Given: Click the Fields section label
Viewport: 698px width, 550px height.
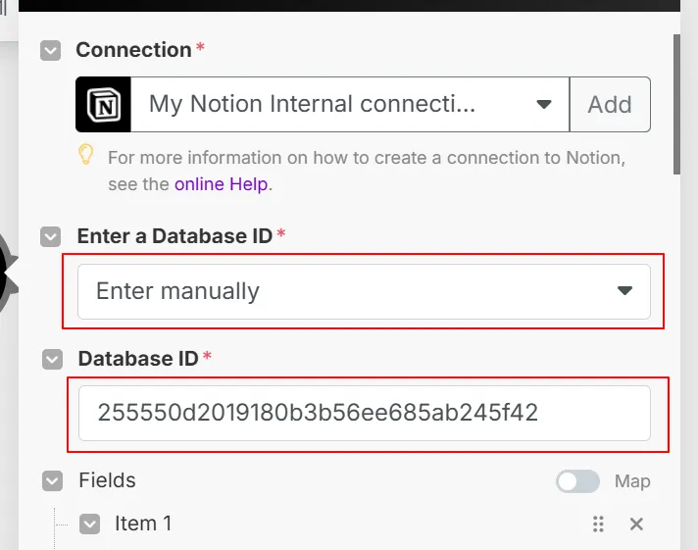Looking at the screenshot, I should pyautogui.click(x=107, y=480).
